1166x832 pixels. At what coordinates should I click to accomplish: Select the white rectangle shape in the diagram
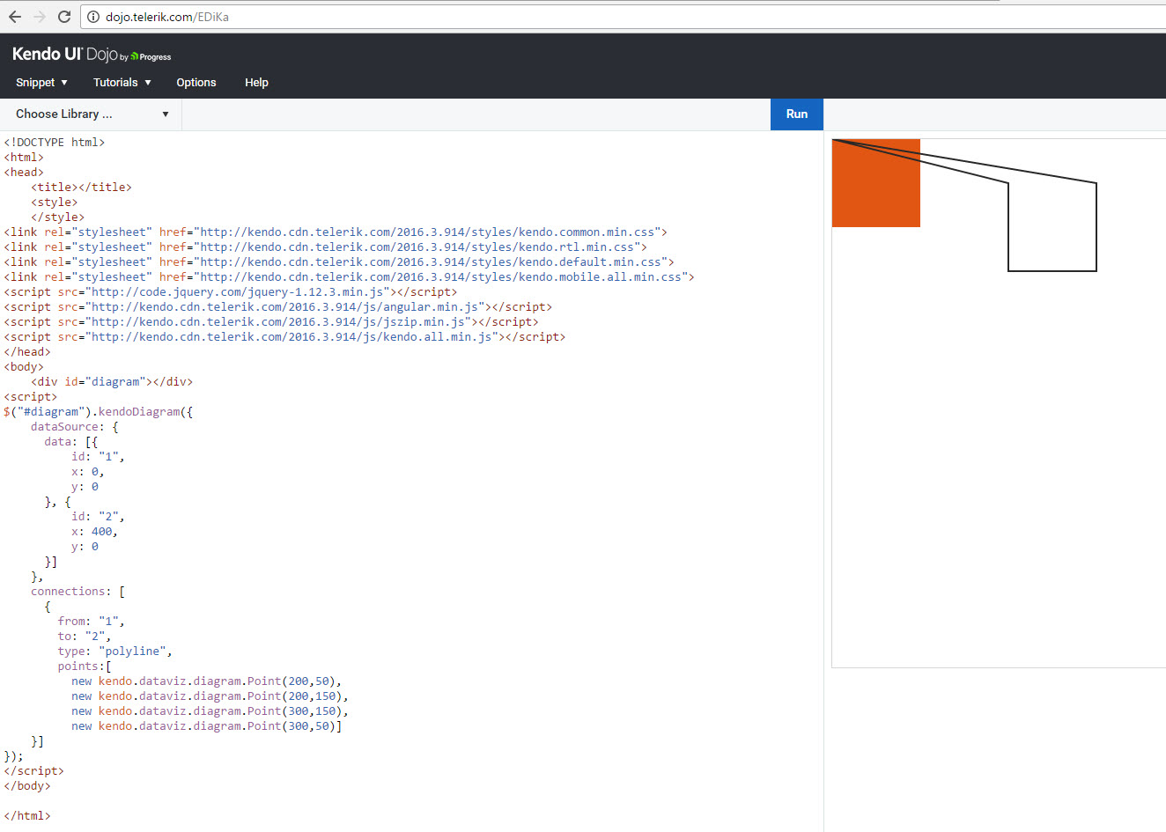pos(1052,227)
